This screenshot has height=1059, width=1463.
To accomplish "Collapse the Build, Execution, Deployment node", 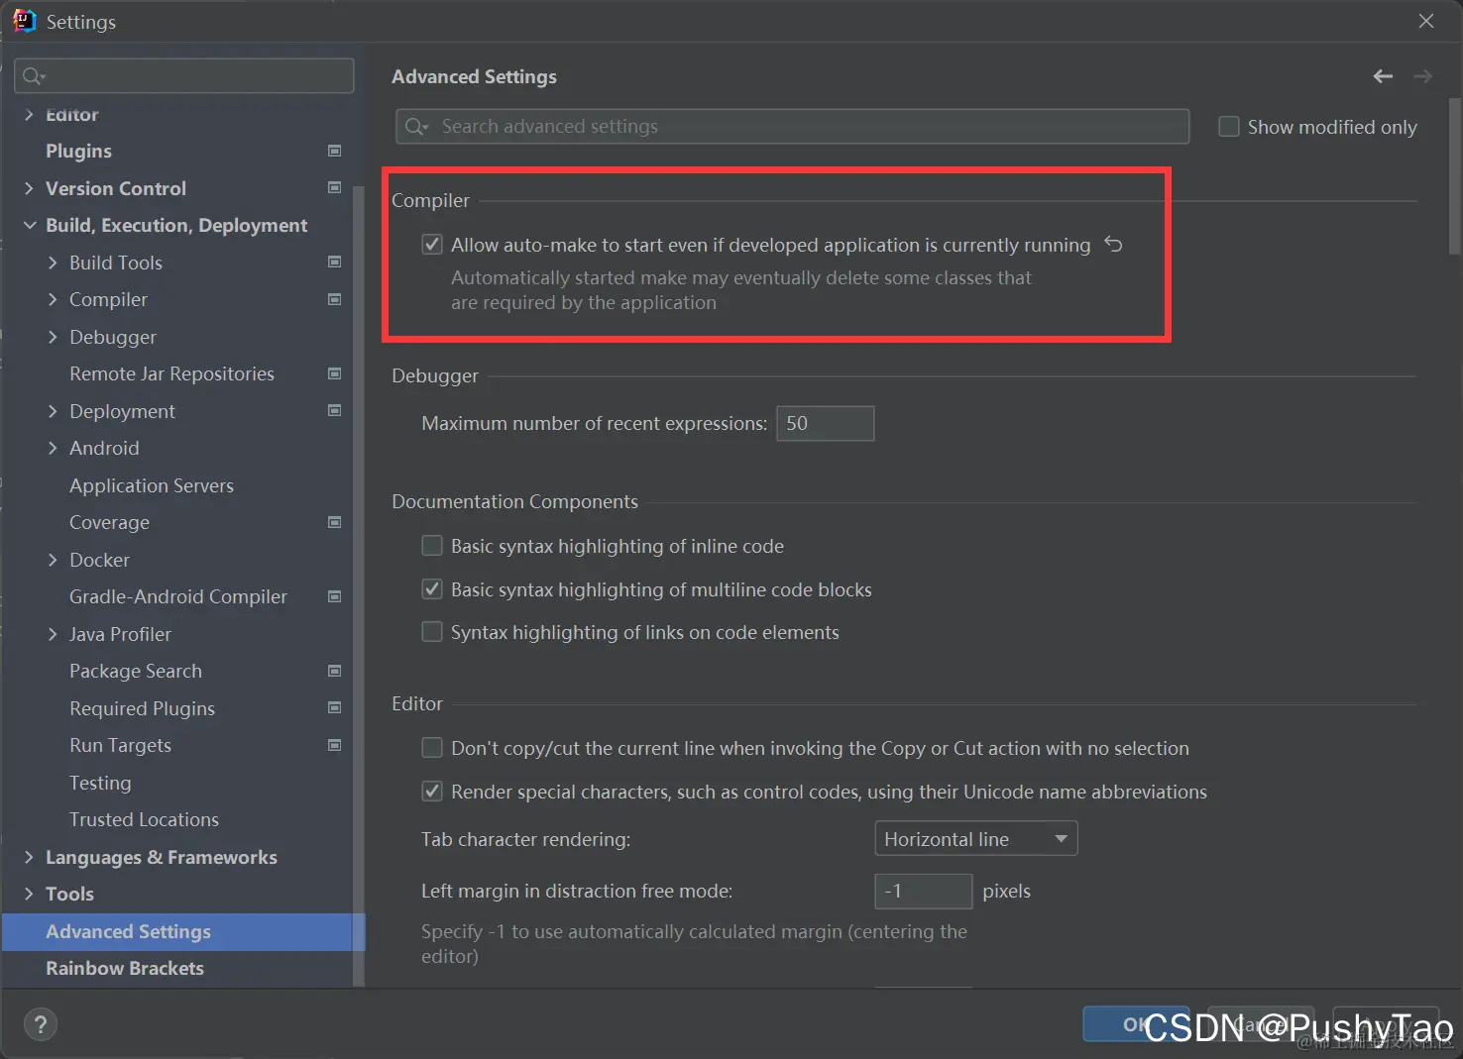I will click(x=29, y=225).
